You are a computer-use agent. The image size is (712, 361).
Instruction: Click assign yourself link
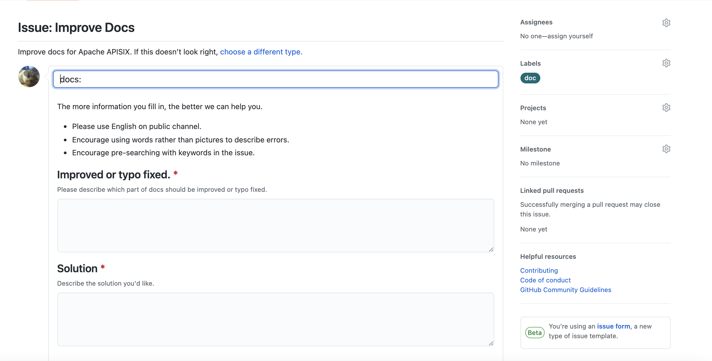[570, 36]
